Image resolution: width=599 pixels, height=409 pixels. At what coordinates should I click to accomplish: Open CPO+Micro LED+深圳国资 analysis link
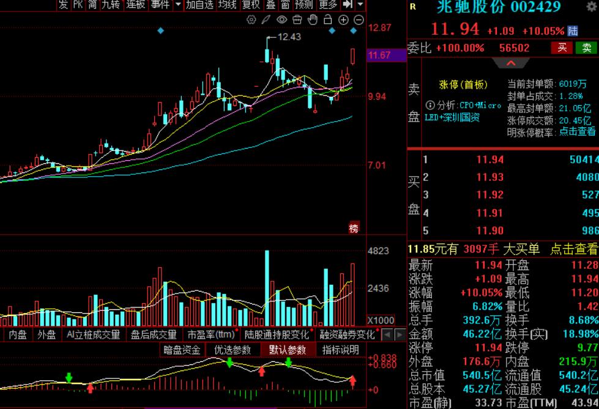(463, 111)
